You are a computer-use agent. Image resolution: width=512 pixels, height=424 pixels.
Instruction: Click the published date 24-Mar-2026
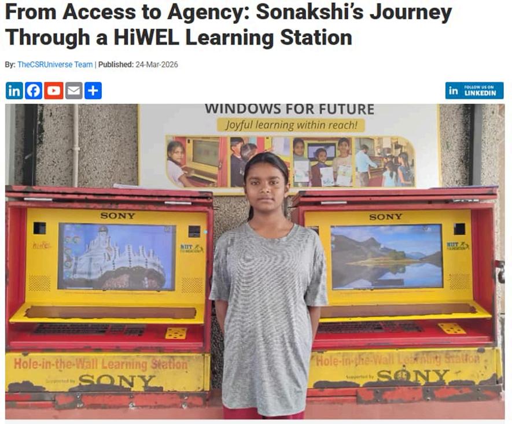156,65
